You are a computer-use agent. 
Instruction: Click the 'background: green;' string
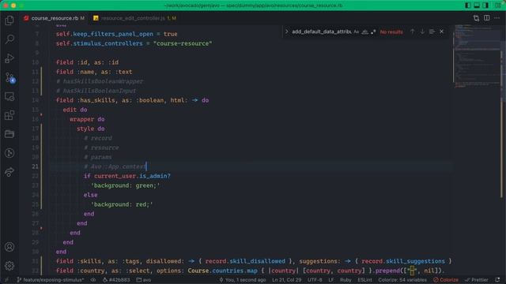point(125,185)
